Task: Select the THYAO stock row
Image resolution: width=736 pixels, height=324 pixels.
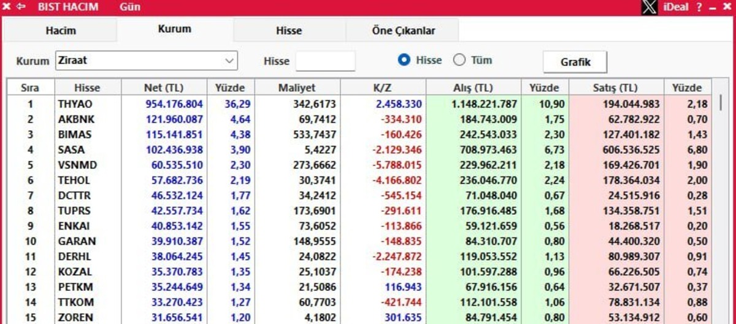Action: pyautogui.click(x=359, y=104)
